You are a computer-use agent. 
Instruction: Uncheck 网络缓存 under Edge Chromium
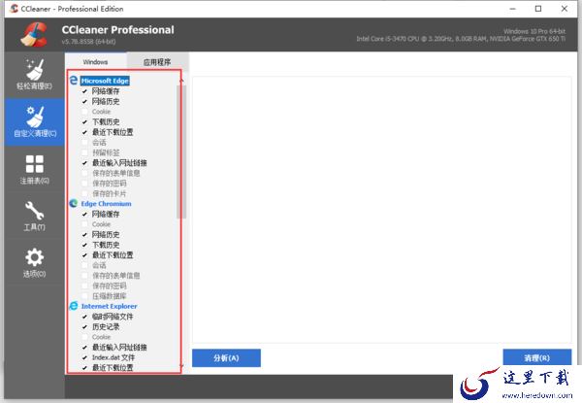click(x=84, y=214)
